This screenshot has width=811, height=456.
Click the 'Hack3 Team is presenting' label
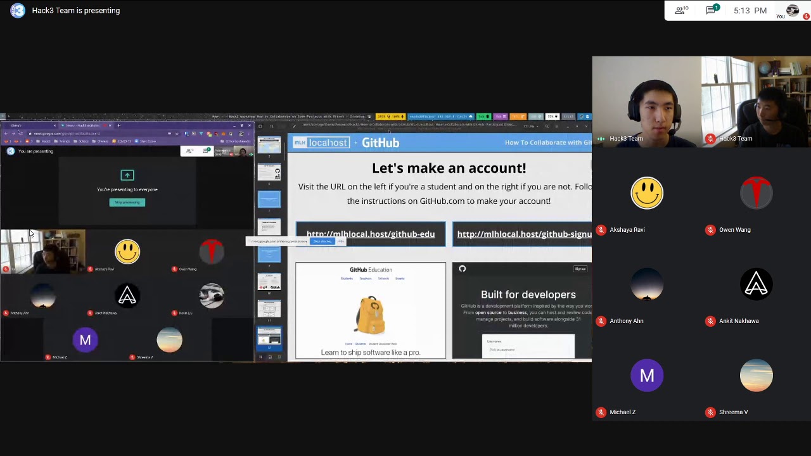pos(75,10)
